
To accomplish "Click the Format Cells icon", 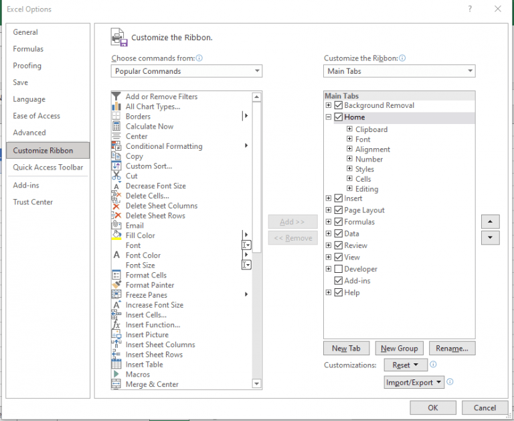I will click(x=116, y=275).
